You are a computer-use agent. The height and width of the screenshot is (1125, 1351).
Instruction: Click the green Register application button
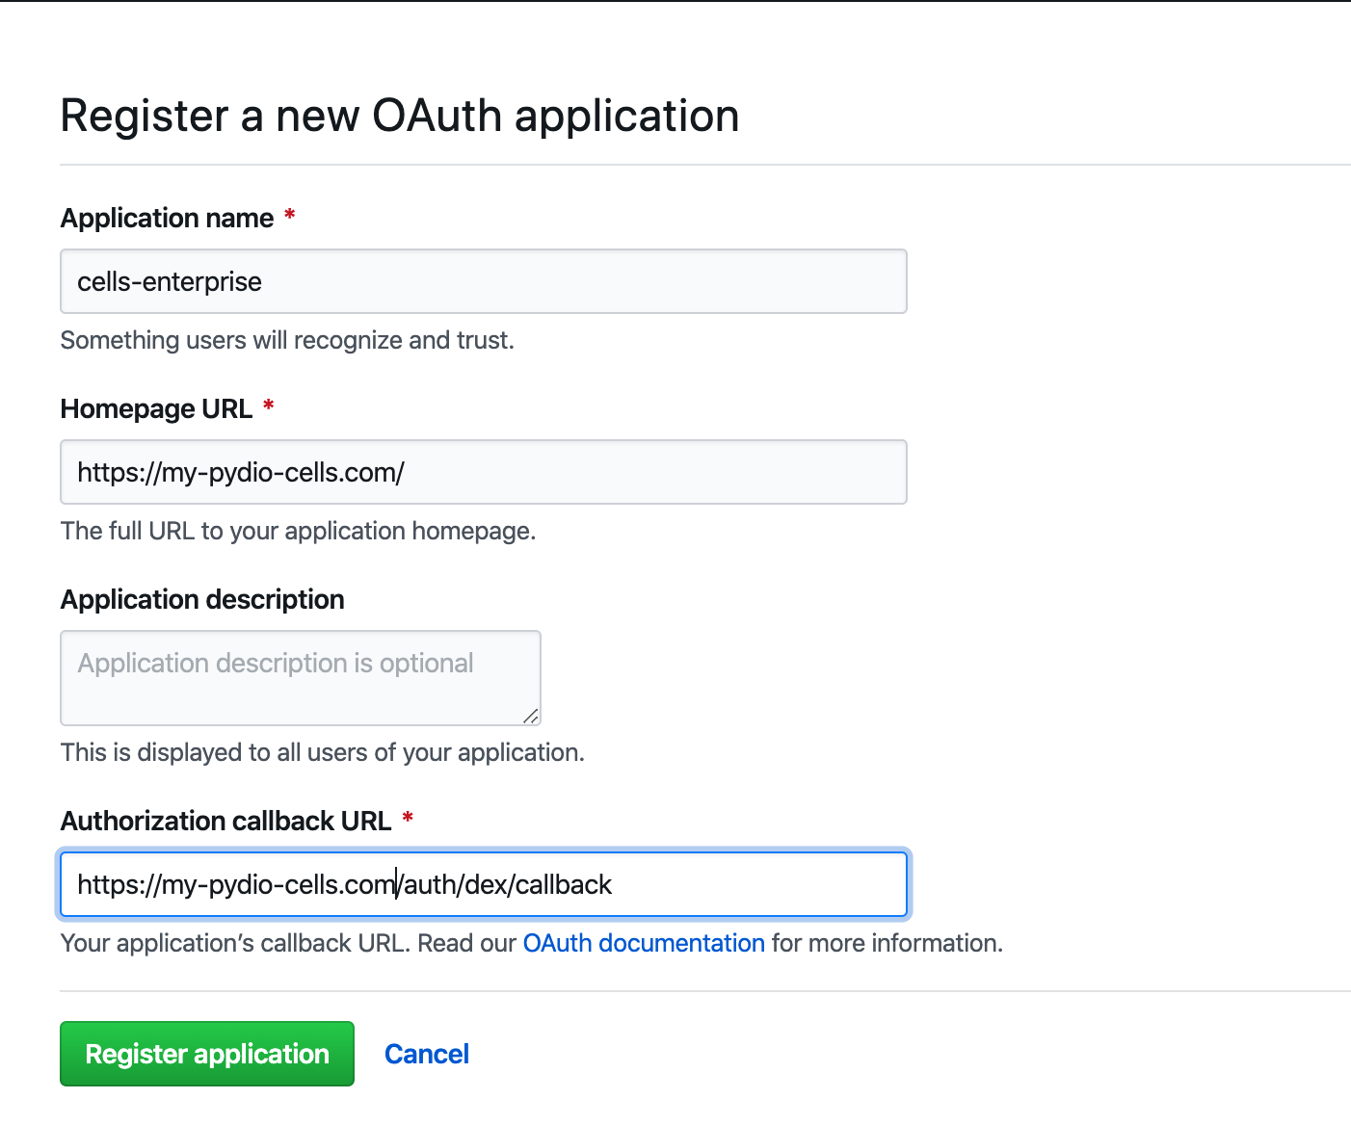click(x=207, y=1054)
